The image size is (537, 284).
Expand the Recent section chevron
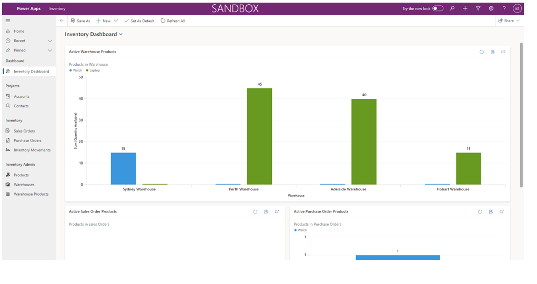point(50,41)
